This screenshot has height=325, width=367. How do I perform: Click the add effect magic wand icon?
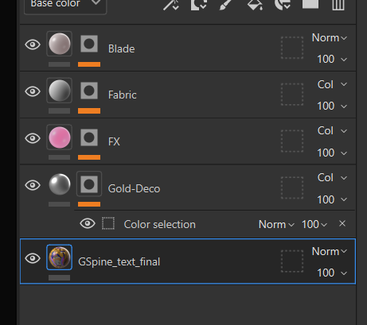pos(171,4)
